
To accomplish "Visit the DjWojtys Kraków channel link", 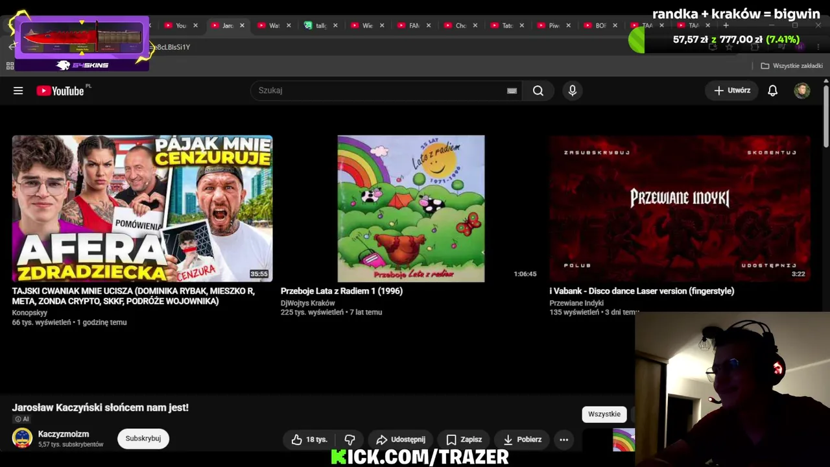I will [x=308, y=303].
